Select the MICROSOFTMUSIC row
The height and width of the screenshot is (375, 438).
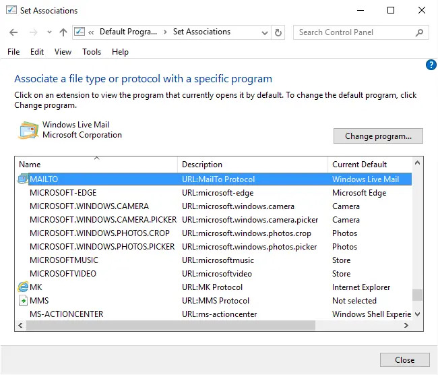pos(214,260)
